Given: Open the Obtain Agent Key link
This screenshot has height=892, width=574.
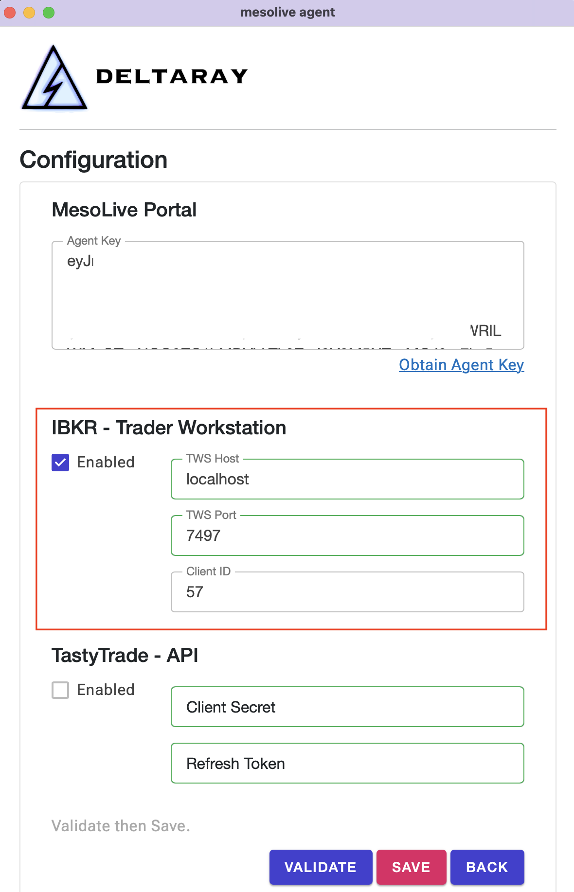Looking at the screenshot, I should coord(461,365).
